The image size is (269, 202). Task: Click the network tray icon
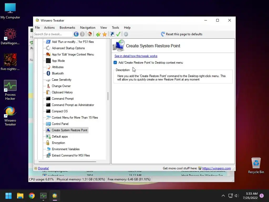coord(230,196)
